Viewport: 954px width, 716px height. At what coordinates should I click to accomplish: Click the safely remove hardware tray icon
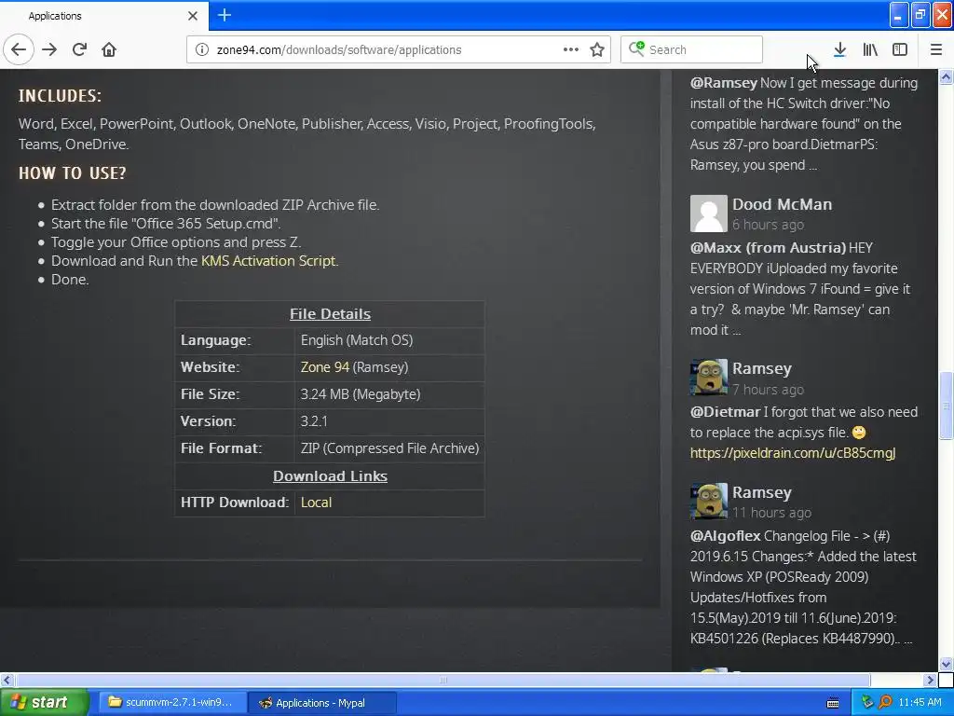click(867, 702)
